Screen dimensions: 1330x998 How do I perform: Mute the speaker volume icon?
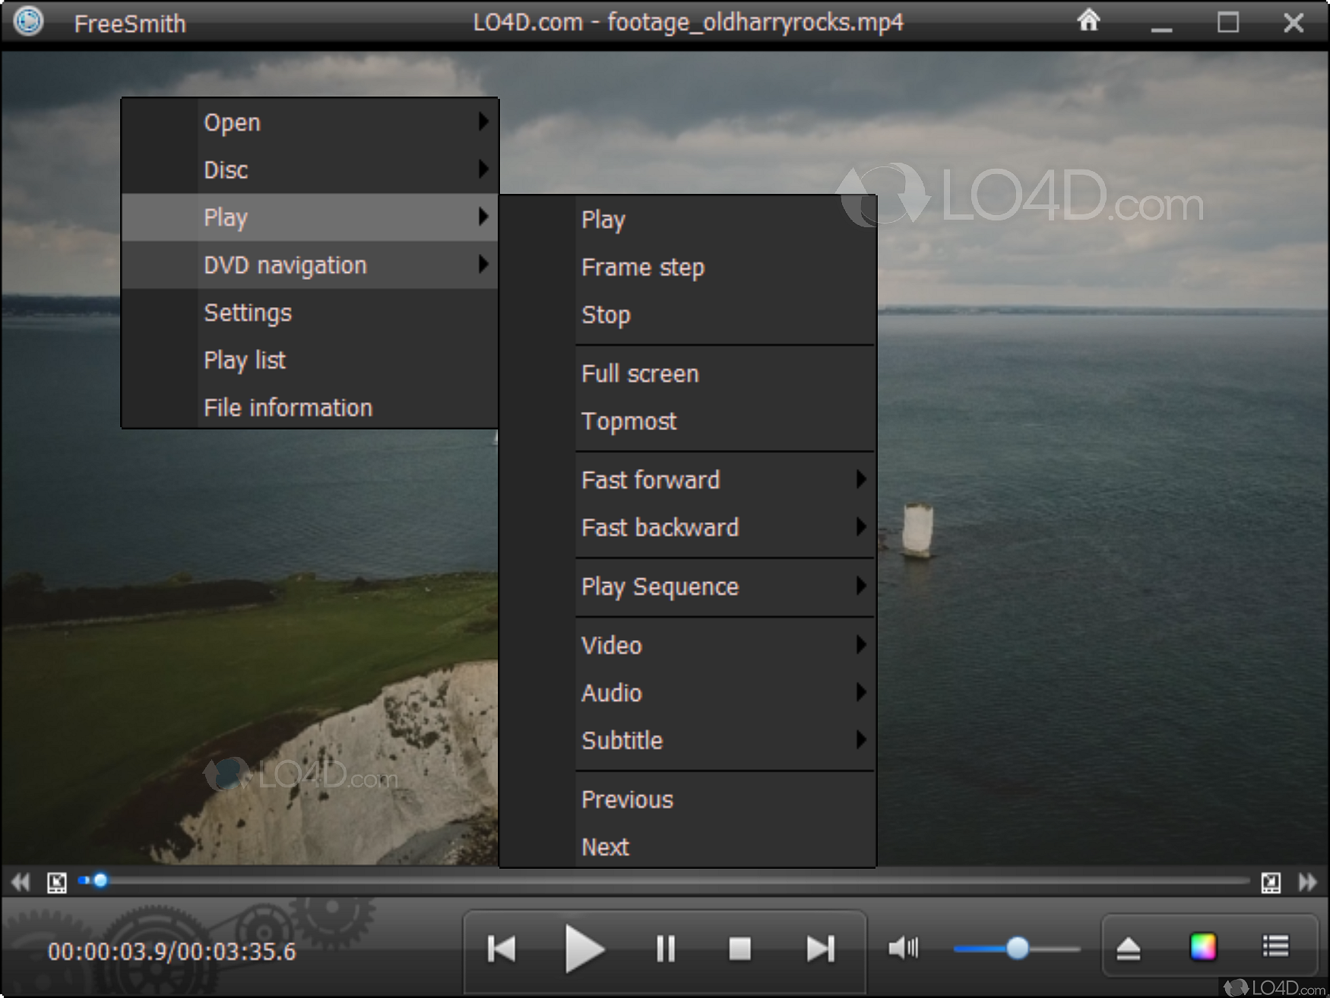[x=902, y=948]
